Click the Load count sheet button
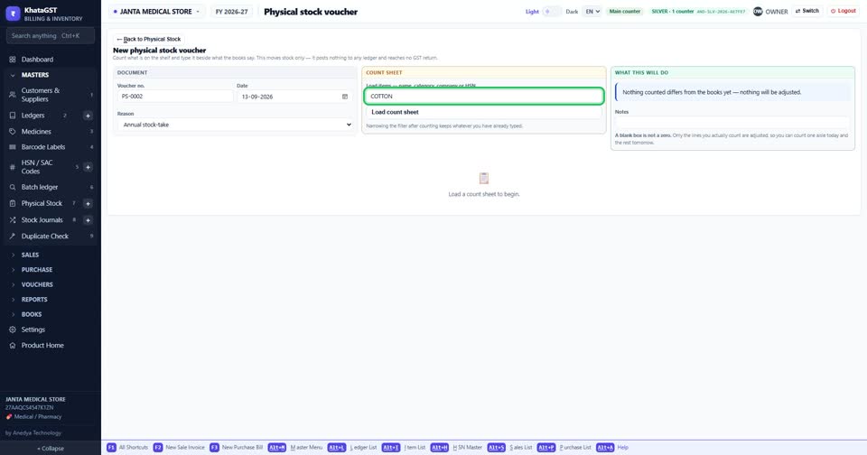 pos(483,112)
